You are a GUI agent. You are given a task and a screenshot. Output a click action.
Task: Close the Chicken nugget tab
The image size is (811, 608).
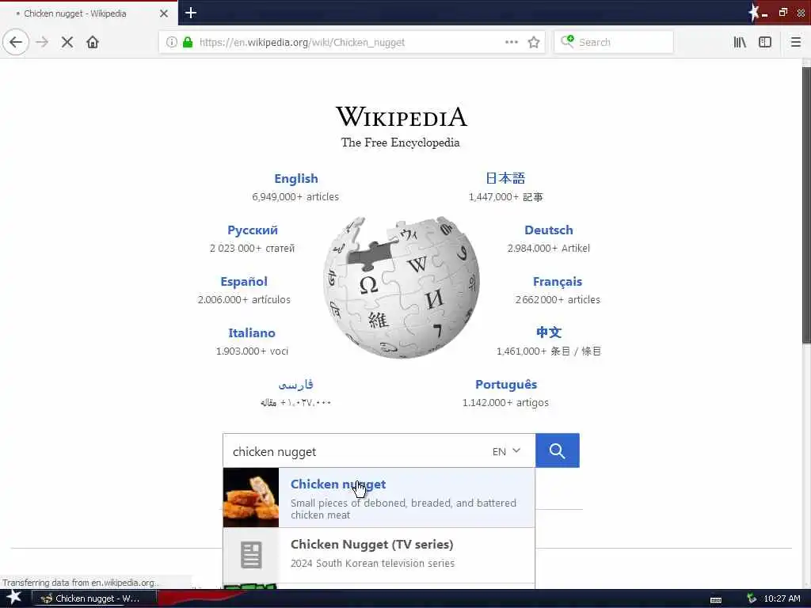163,13
